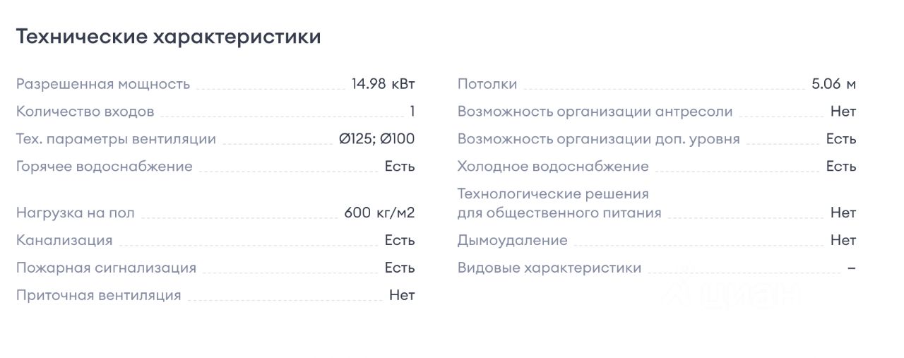904x358 pixels.
Task: Select the Ø125; Ø100 ventilation value
Action: 376,139
